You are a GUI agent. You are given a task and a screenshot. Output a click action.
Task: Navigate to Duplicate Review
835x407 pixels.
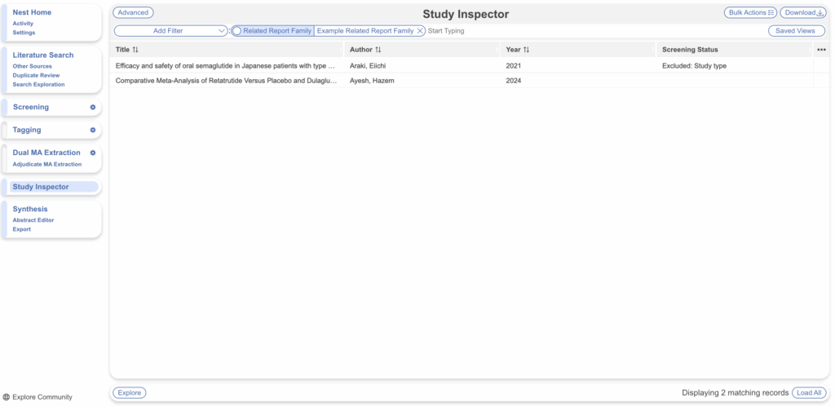click(x=38, y=75)
